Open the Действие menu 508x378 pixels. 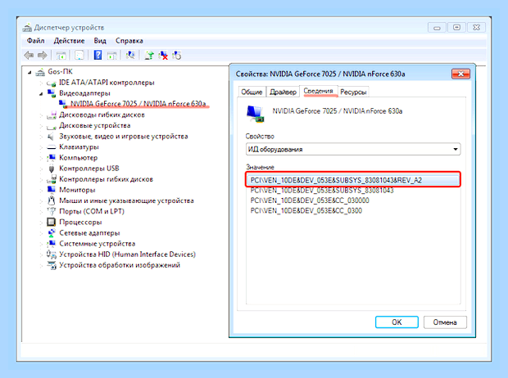[x=69, y=41]
